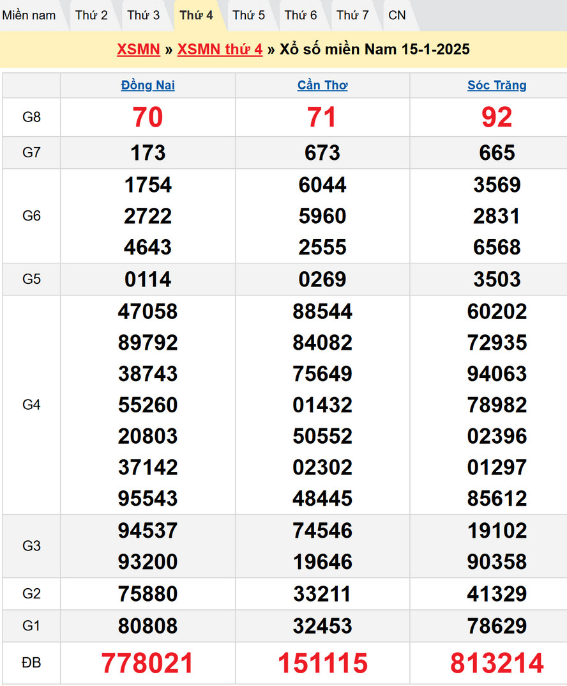Click Sóc Trăng special prize 813214
Viewport: 567px width, 686px height.
pos(497,663)
